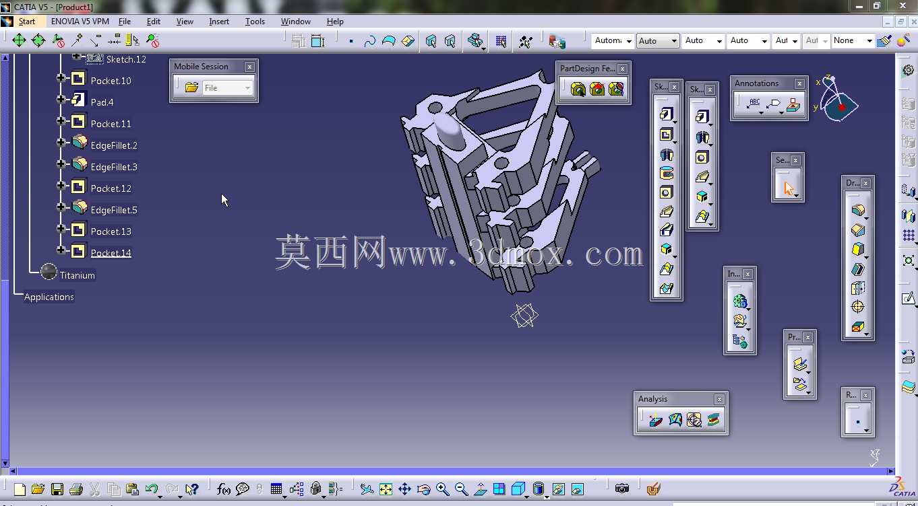The height and width of the screenshot is (506, 918).
Task: Click the Undo arrow icon
Action: point(151,489)
